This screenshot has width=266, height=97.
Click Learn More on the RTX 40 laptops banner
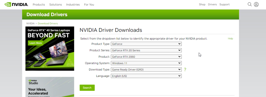[x=35, y=43]
